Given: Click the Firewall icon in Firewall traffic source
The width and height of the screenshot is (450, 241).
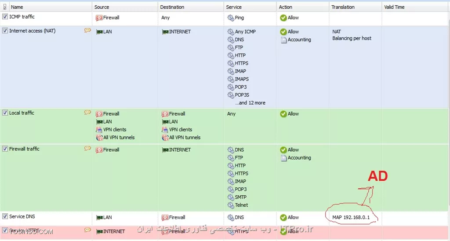Looking at the screenshot, I should (99, 150).
